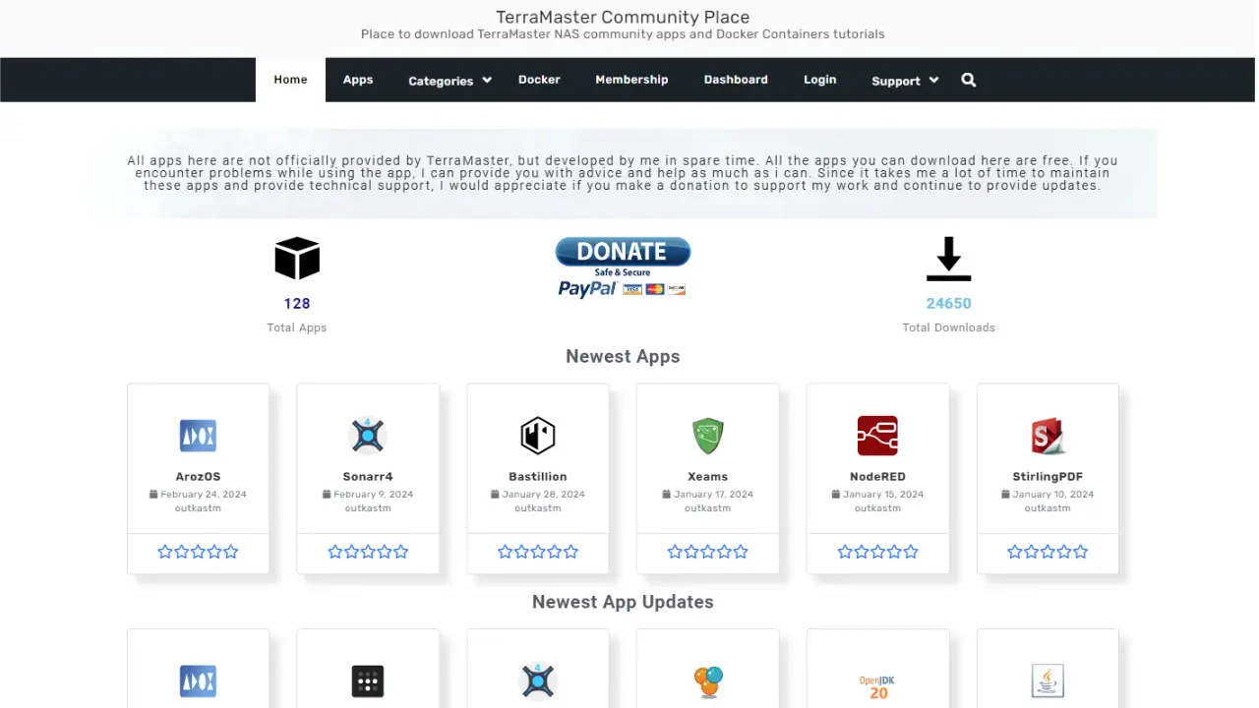
Task: Open the ArozOS title link
Action: [198, 477]
